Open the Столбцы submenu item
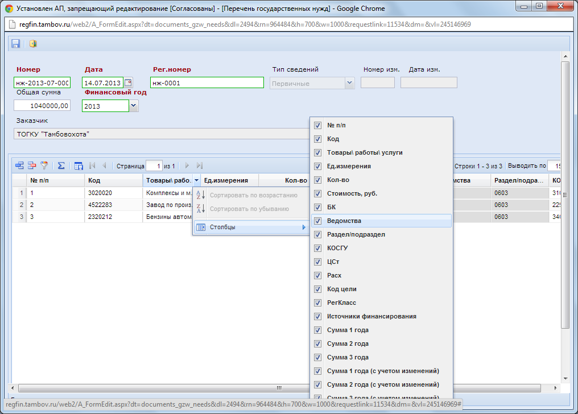The image size is (578, 414). coord(250,227)
